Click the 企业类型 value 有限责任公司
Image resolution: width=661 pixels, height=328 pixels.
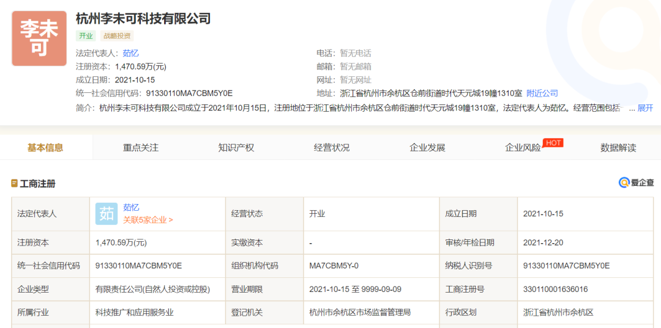point(152,290)
